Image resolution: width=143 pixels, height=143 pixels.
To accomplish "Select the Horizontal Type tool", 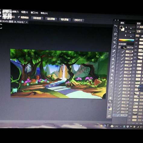I will (111, 86).
